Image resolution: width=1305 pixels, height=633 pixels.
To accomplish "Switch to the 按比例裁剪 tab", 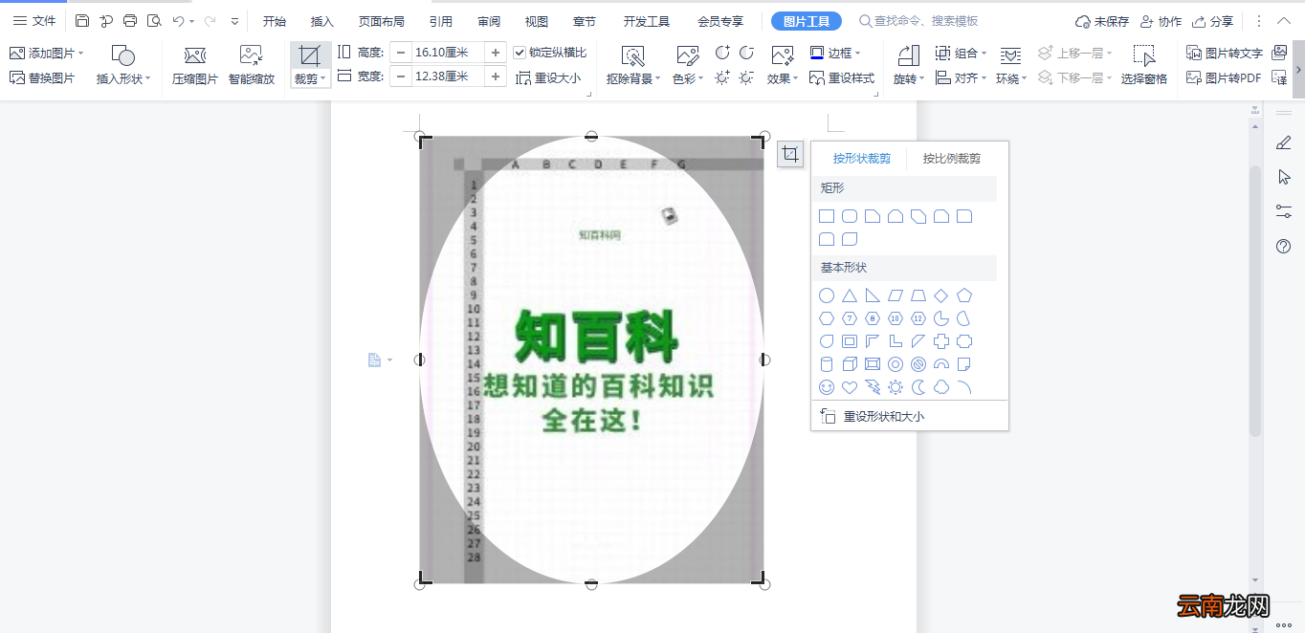I will coord(952,159).
